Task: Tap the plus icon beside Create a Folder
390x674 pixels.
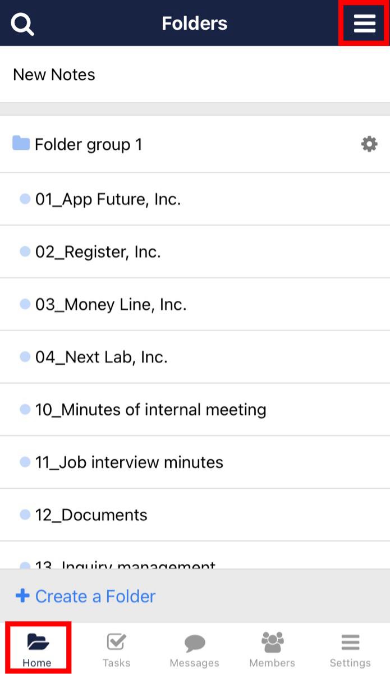Action: tap(22, 595)
